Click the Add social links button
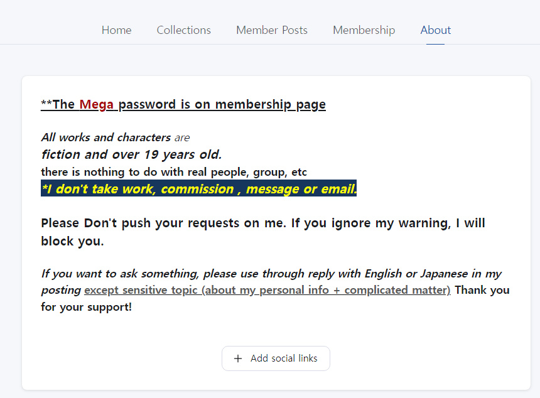The image size is (540, 398). [276, 358]
